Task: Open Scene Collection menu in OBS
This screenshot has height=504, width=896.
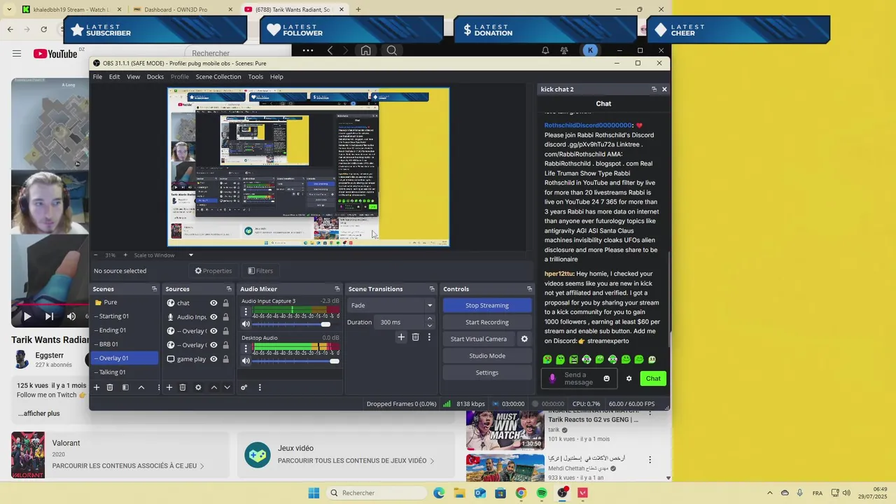Action: coord(218,77)
